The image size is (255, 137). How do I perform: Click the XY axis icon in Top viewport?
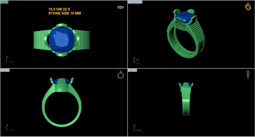(9, 59)
